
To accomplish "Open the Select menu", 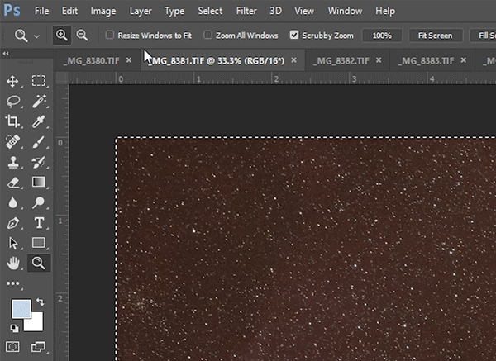I will point(210,11).
